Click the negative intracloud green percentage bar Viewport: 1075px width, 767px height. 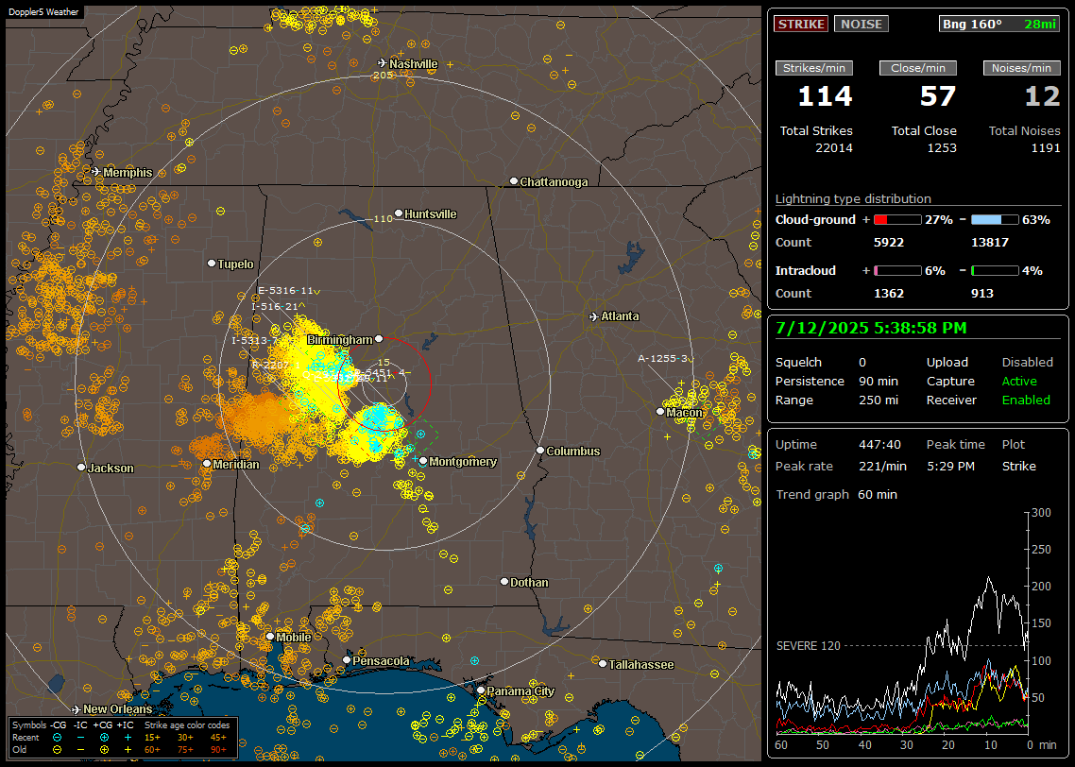995,271
